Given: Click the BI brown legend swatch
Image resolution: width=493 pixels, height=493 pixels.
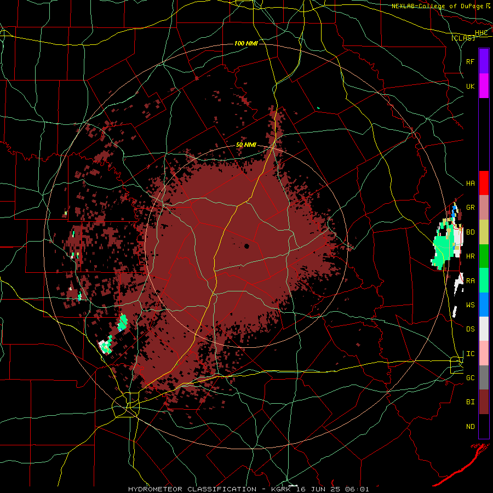Looking at the screenshot, I should click(484, 402).
